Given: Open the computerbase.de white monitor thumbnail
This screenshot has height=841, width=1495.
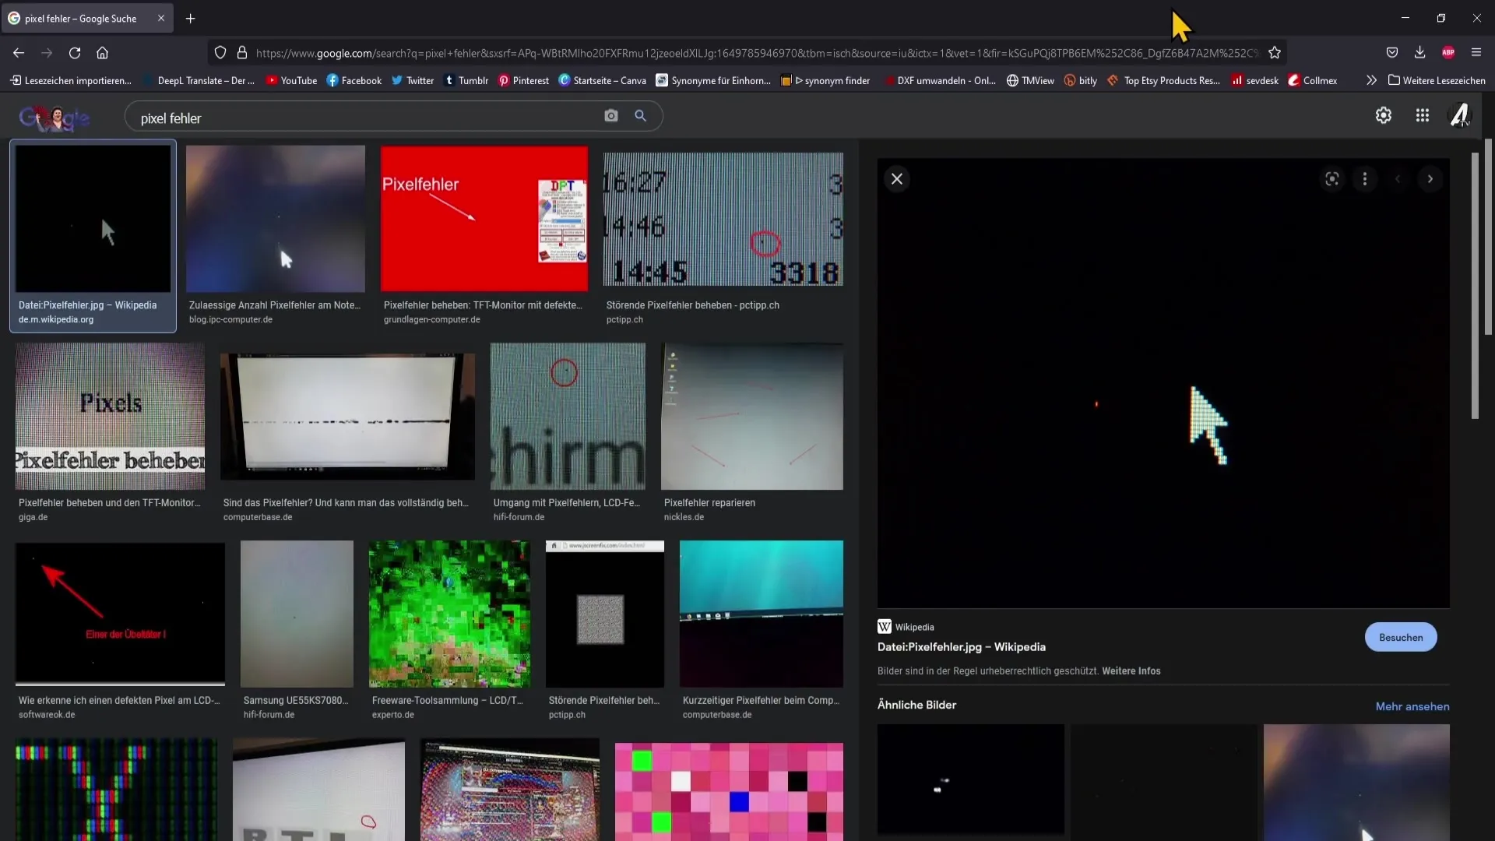Looking at the screenshot, I should 347,416.
